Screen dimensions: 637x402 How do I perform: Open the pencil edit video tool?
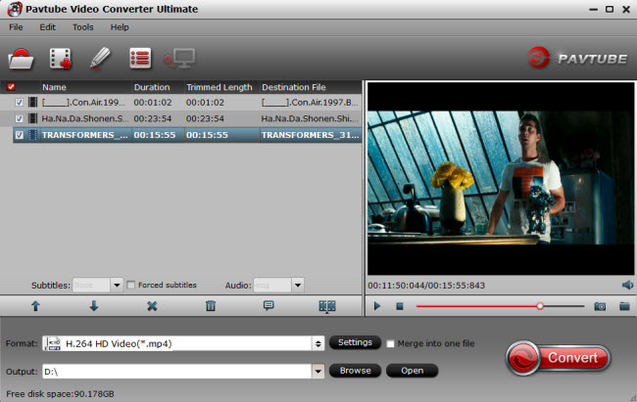point(100,58)
